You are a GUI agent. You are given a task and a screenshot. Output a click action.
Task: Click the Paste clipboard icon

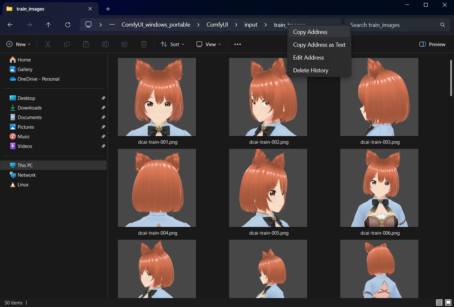coord(86,44)
